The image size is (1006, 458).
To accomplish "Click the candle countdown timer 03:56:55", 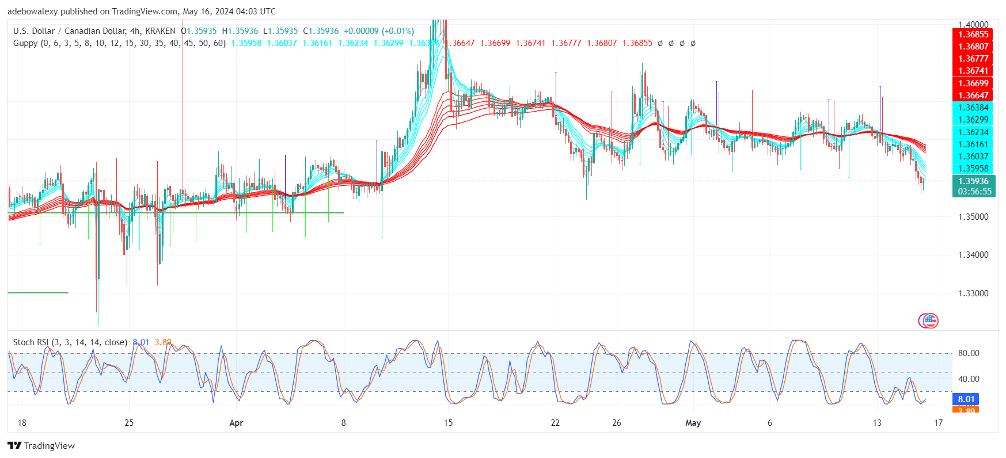I will (974, 192).
